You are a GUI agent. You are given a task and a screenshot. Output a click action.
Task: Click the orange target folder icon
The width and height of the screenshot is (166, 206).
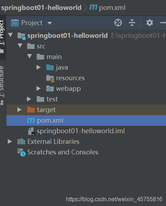(x=31, y=110)
